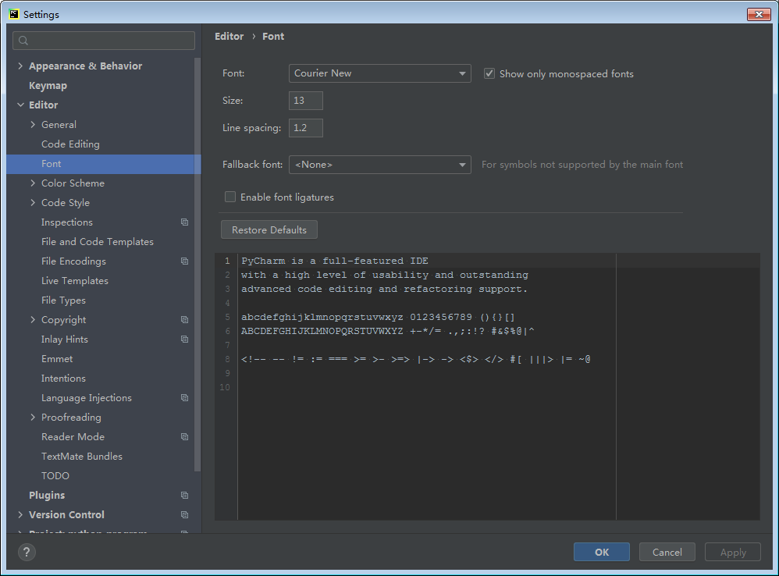Open Inlay Hints settings page

point(65,340)
